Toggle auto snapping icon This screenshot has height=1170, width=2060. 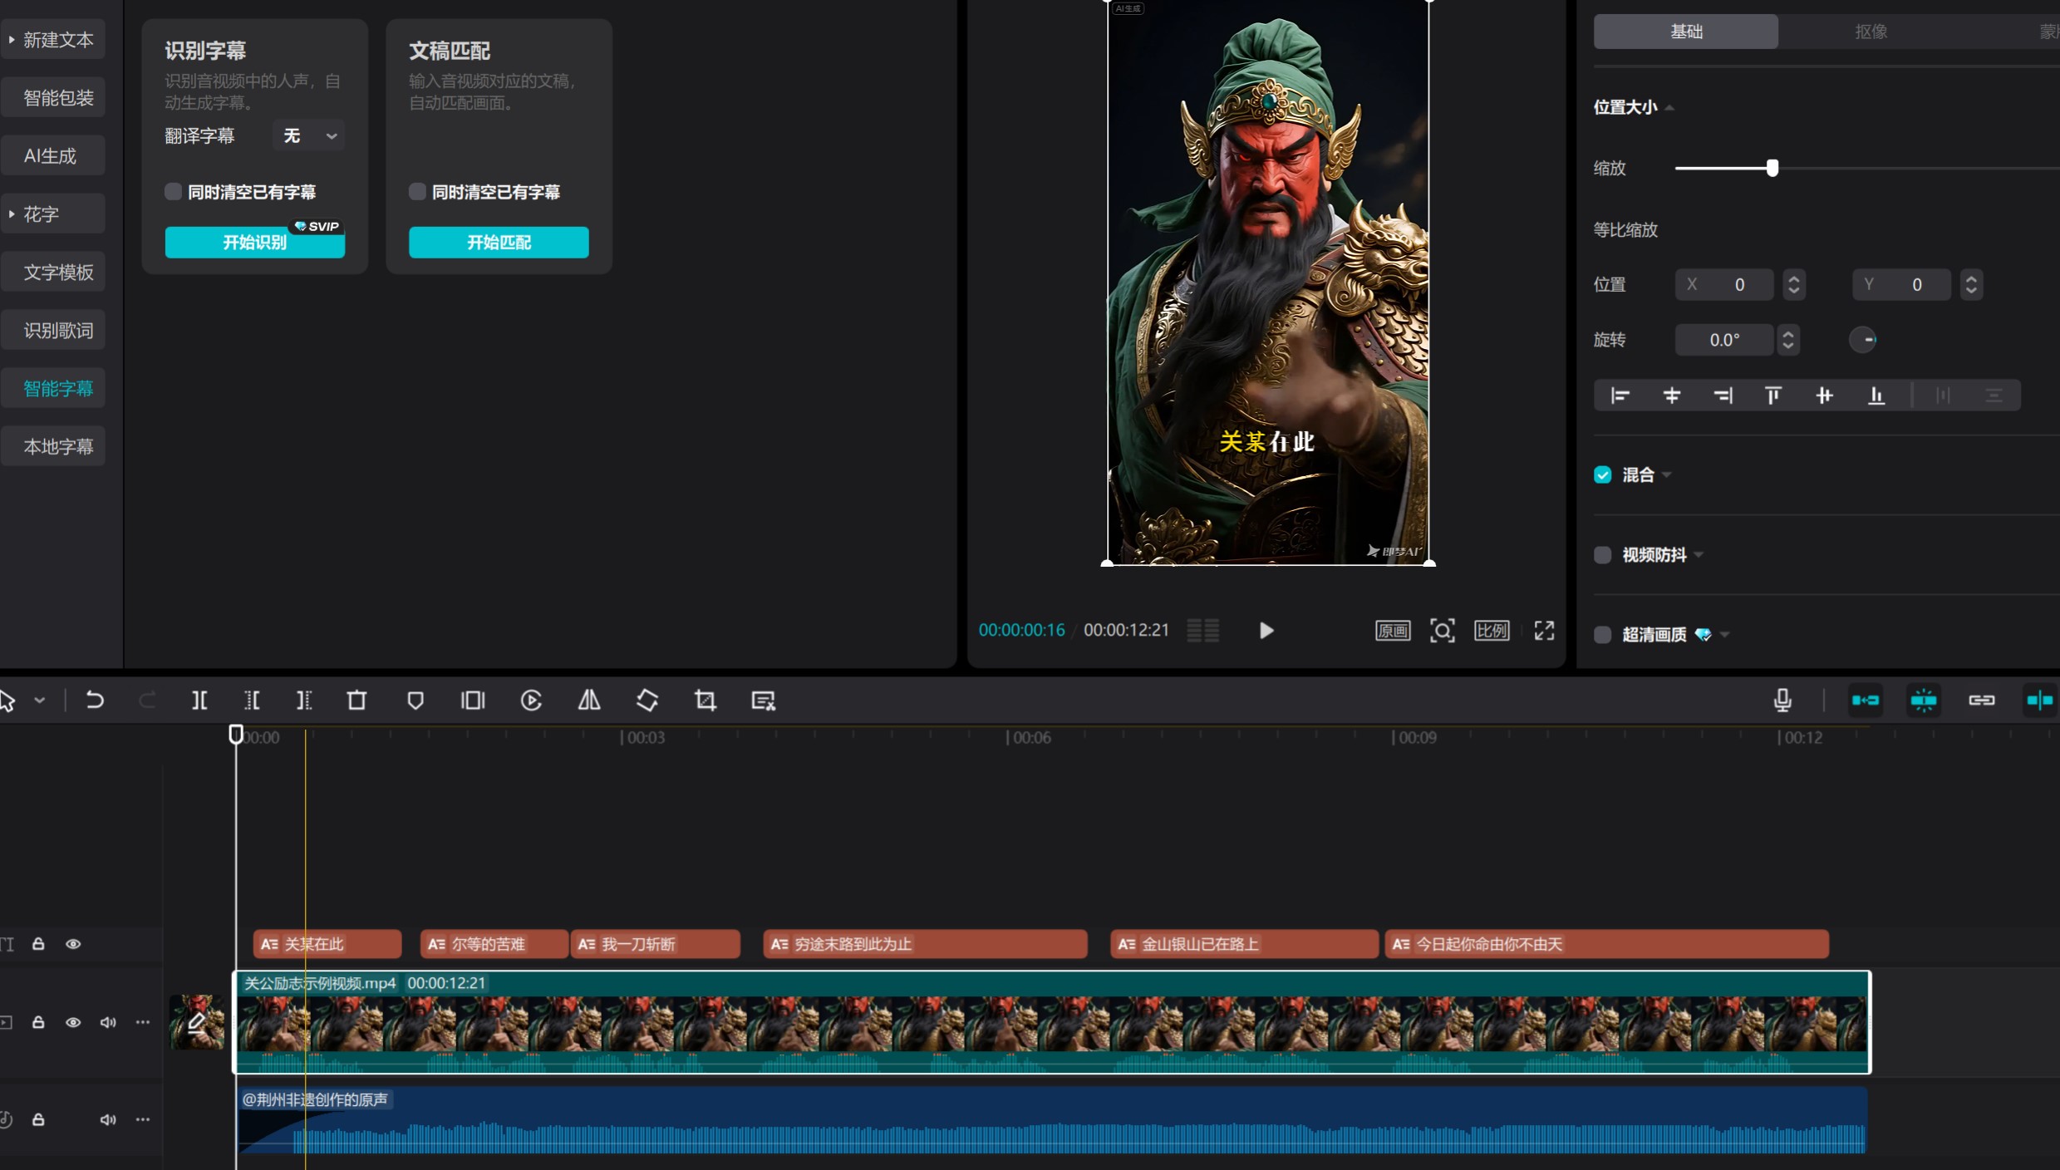(1924, 701)
